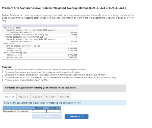The height and width of the screenshot is (128, 152).
Task: Click requirement 2 about cost per equivalent unit
Action: point(41,72)
